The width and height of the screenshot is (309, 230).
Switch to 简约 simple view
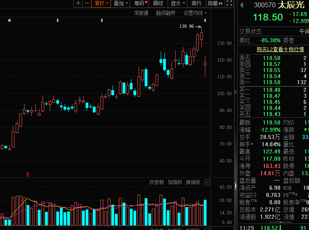196,3
